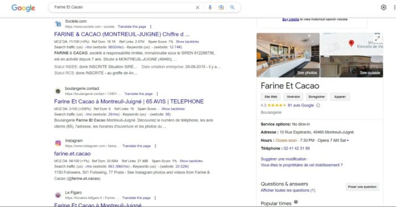
Task: Click Buy credits link
Action: coord(290,19)
